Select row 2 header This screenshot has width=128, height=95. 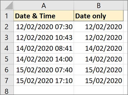coord(7,26)
